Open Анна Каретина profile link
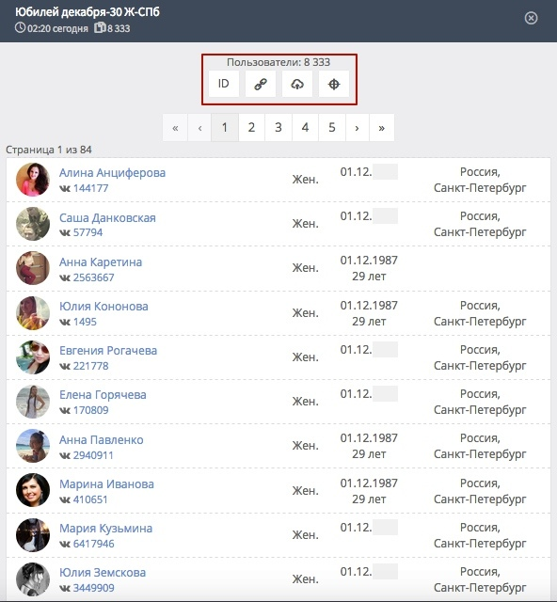Image resolution: width=557 pixels, height=602 pixels. (101, 262)
